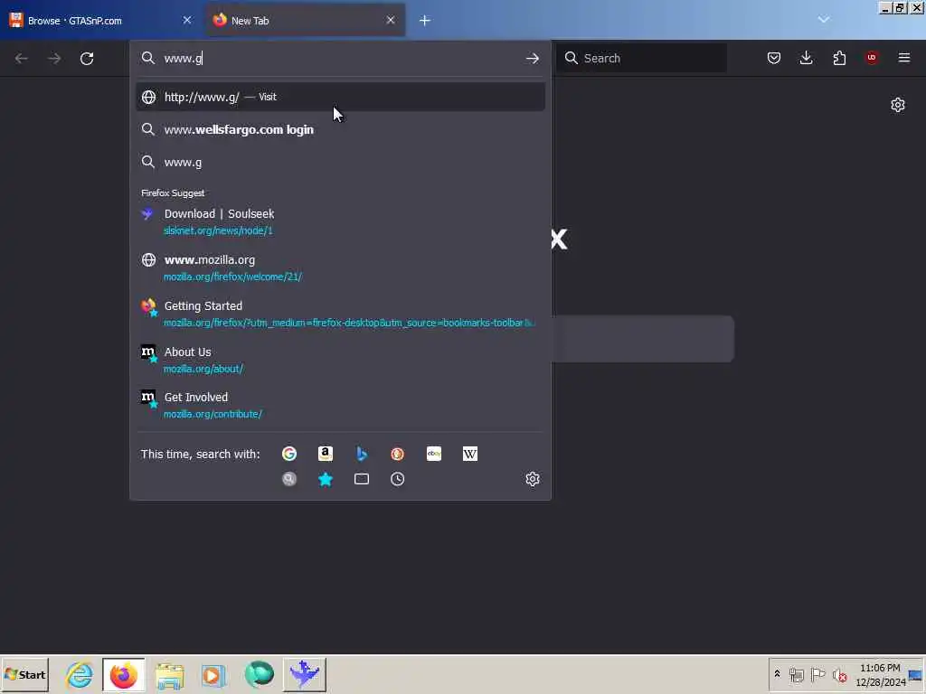
Task: Choose the plain www.g search suggestion
Action: coord(340,163)
